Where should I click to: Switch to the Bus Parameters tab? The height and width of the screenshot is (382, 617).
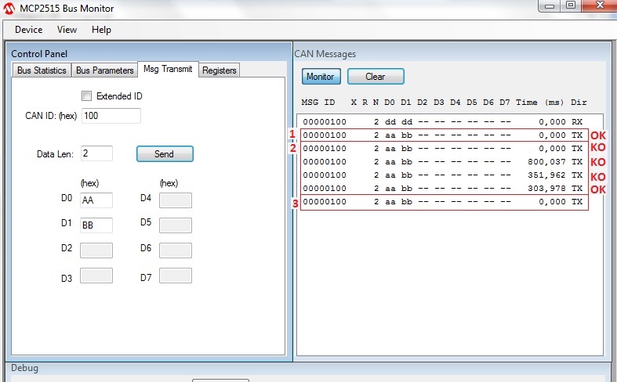105,70
